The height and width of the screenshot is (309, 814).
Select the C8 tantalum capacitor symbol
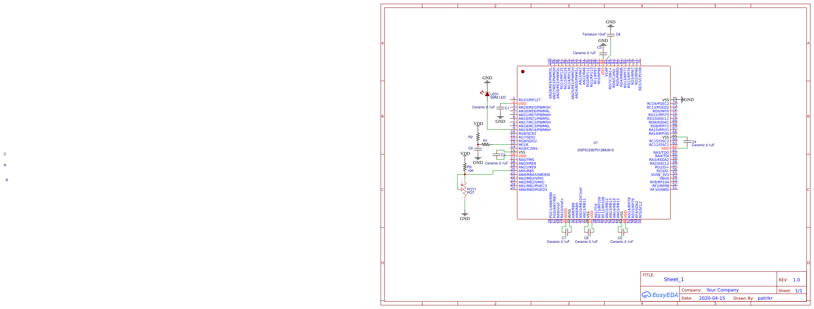point(610,34)
